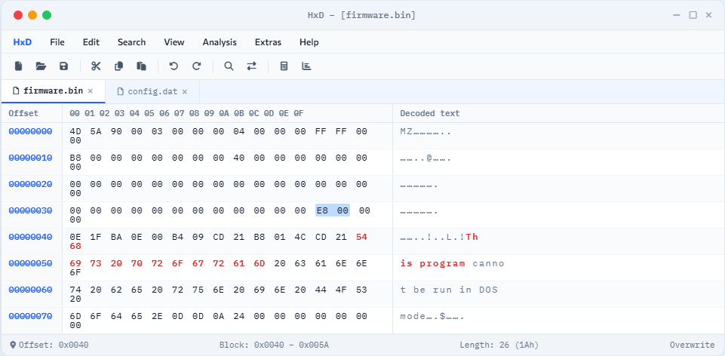Open statistics chart icon

[x=306, y=66]
